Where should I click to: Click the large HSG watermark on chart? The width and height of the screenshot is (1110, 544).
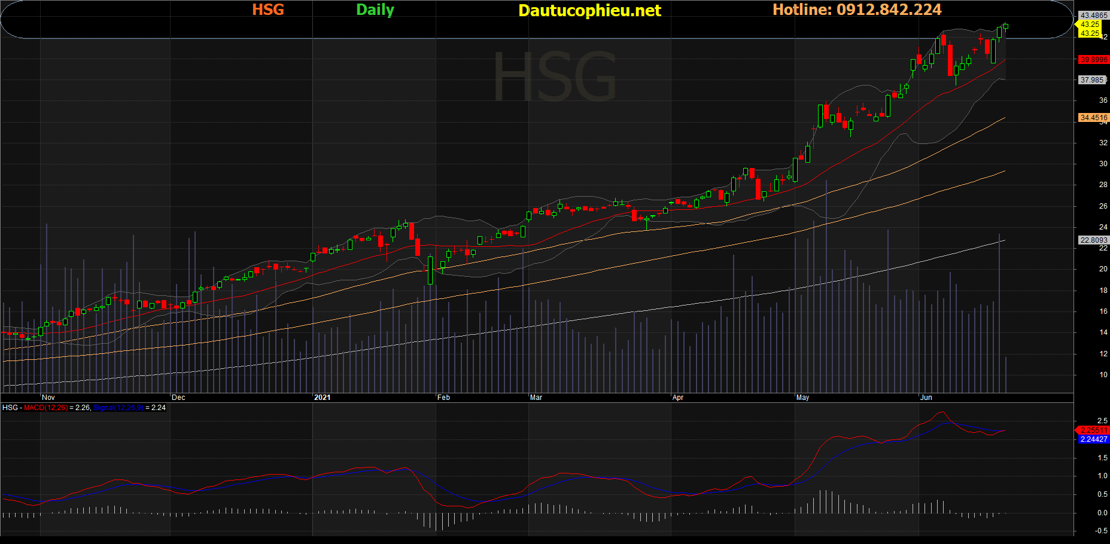click(x=555, y=77)
